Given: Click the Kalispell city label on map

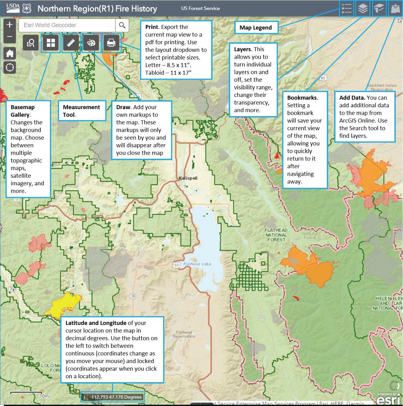Looking at the screenshot, I should coord(188,178).
